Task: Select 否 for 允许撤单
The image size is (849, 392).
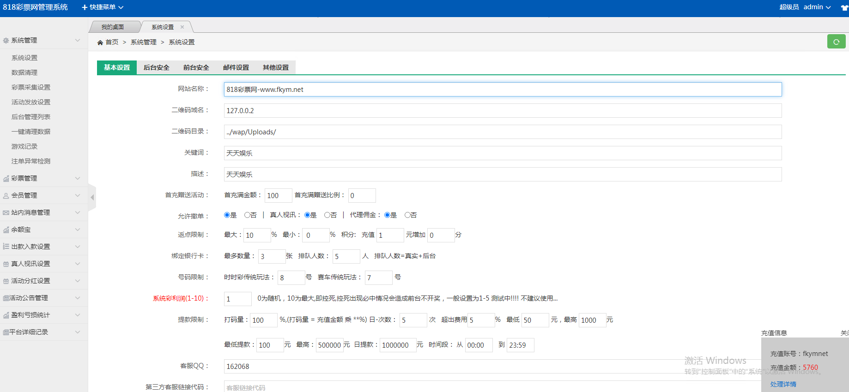Action: (x=247, y=215)
